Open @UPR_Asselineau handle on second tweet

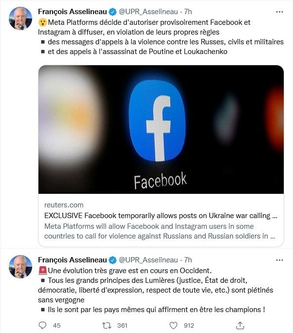coord(148,260)
